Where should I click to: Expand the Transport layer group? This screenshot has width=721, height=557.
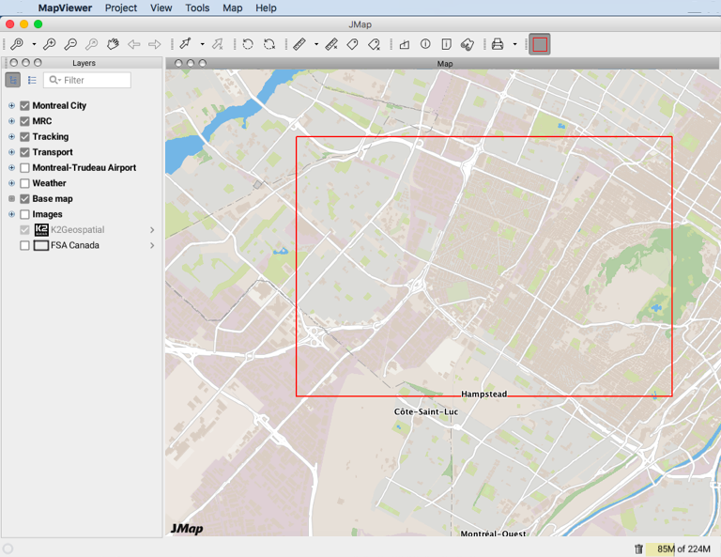tap(11, 152)
